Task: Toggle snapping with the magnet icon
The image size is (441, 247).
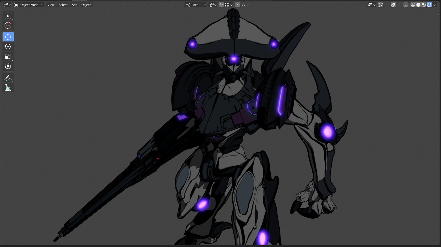Action: [x=221, y=5]
